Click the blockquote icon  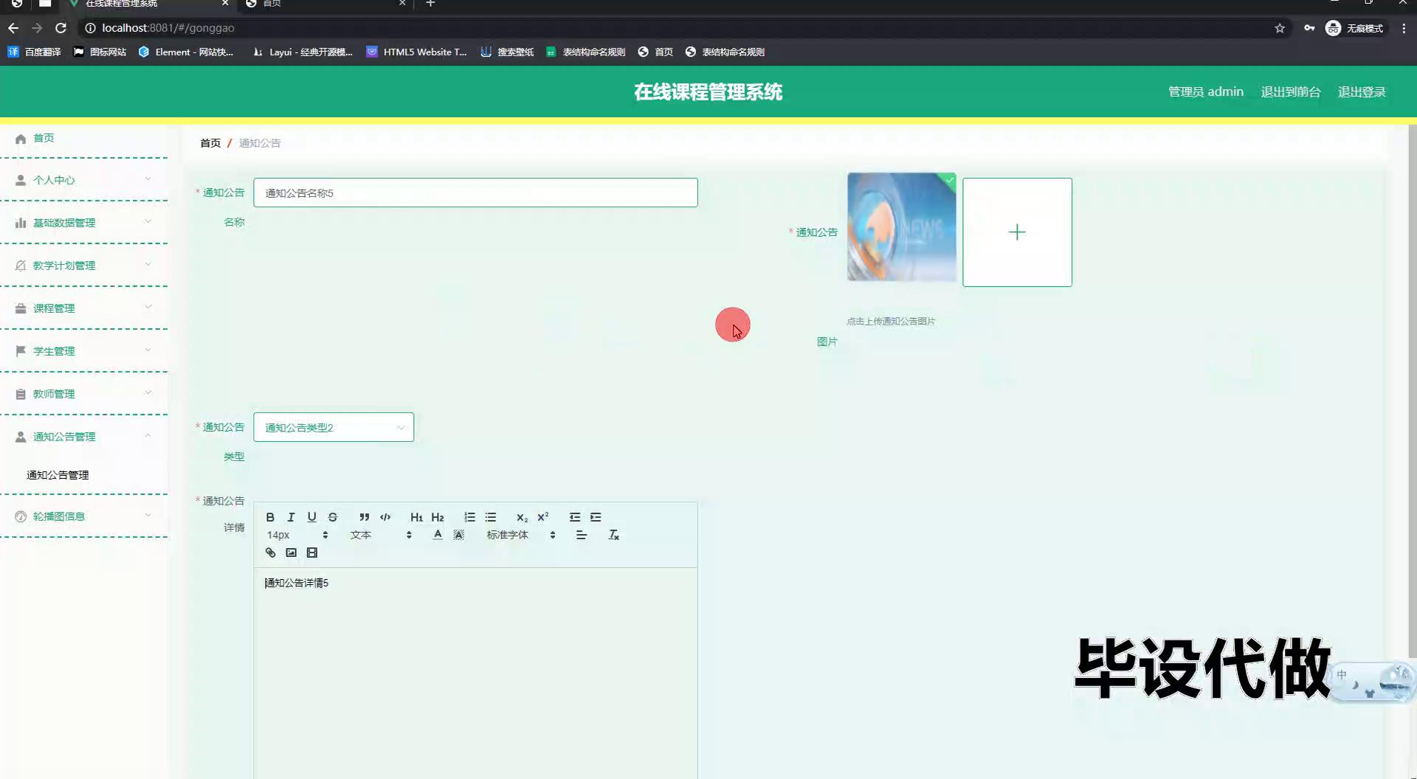[x=364, y=517]
